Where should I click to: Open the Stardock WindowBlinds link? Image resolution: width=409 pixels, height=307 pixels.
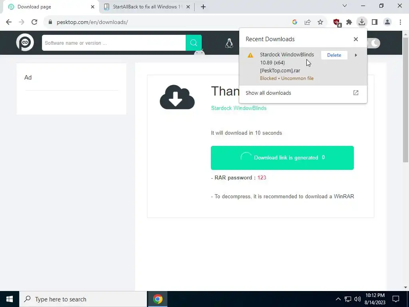(239, 108)
